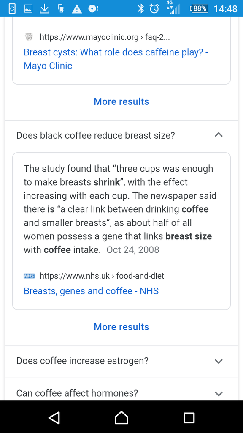Tap the alarm clock status icon
Viewport: 243px width, 433px height.
pyautogui.click(x=154, y=8)
